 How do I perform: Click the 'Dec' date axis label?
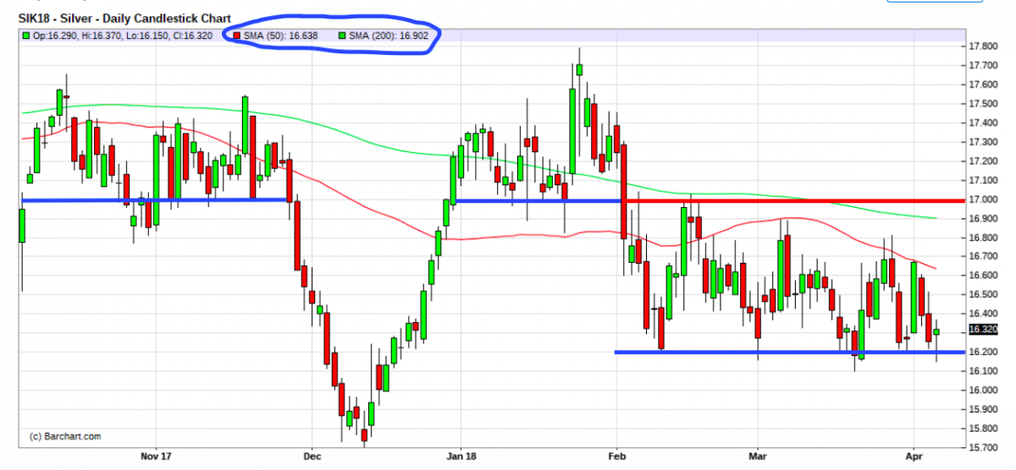click(312, 457)
